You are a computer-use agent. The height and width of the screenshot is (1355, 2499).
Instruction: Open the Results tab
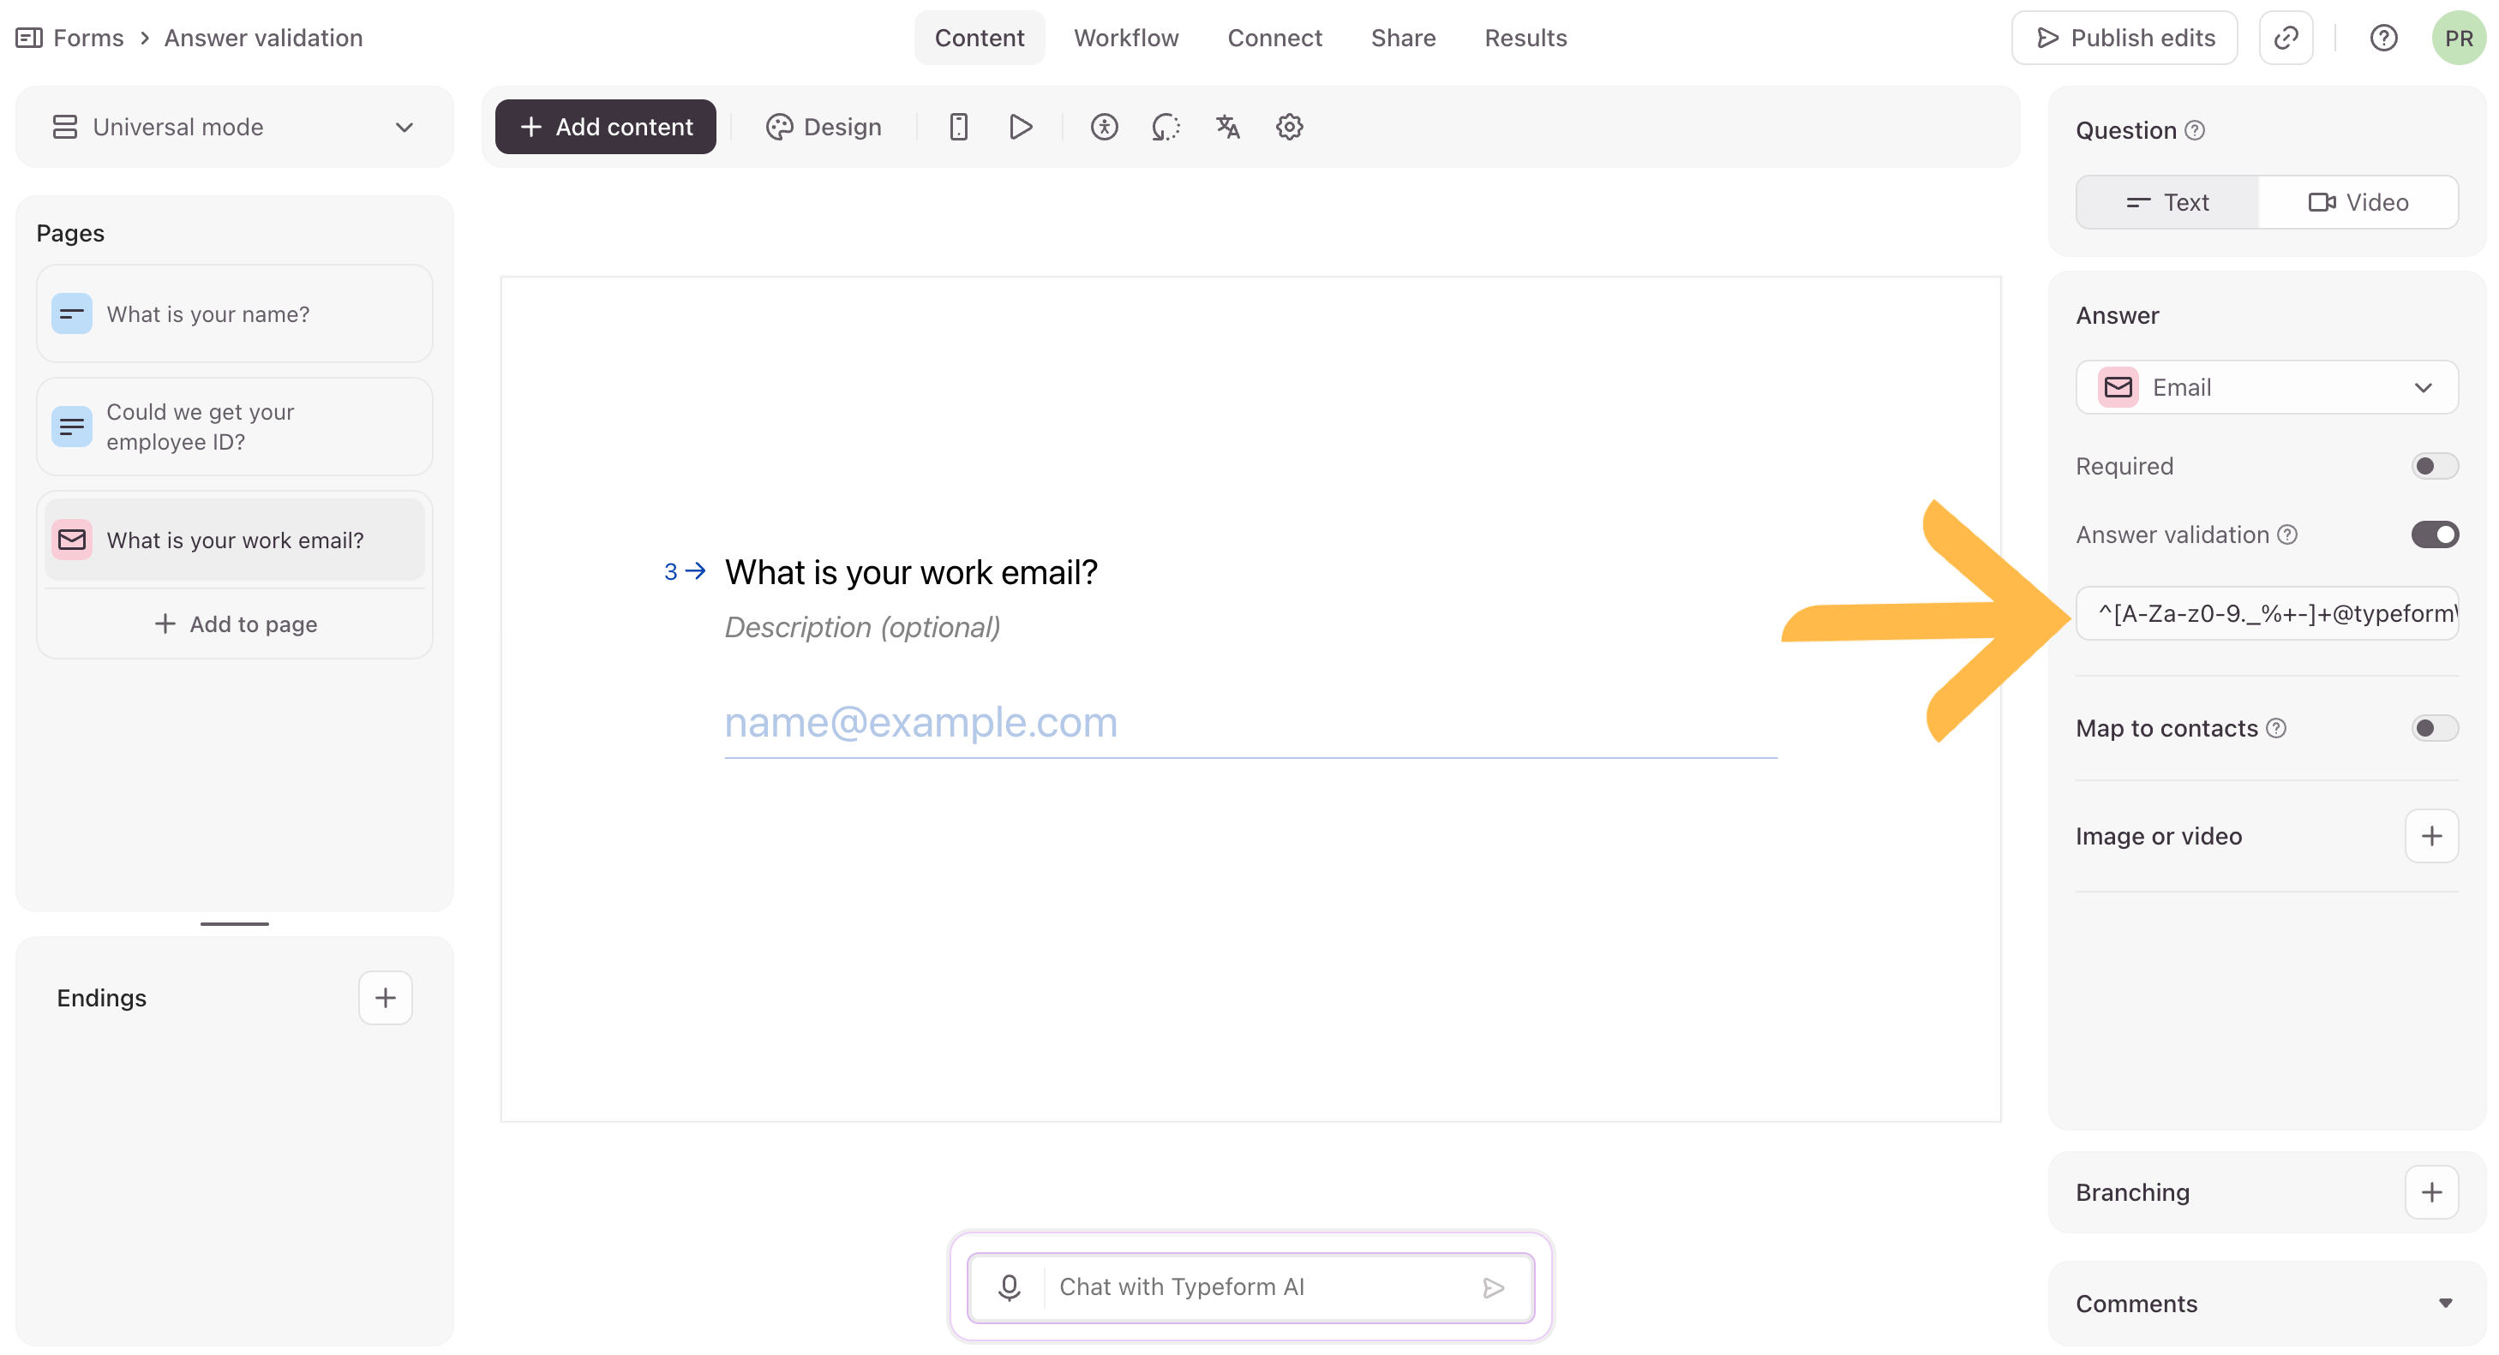click(x=1525, y=38)
